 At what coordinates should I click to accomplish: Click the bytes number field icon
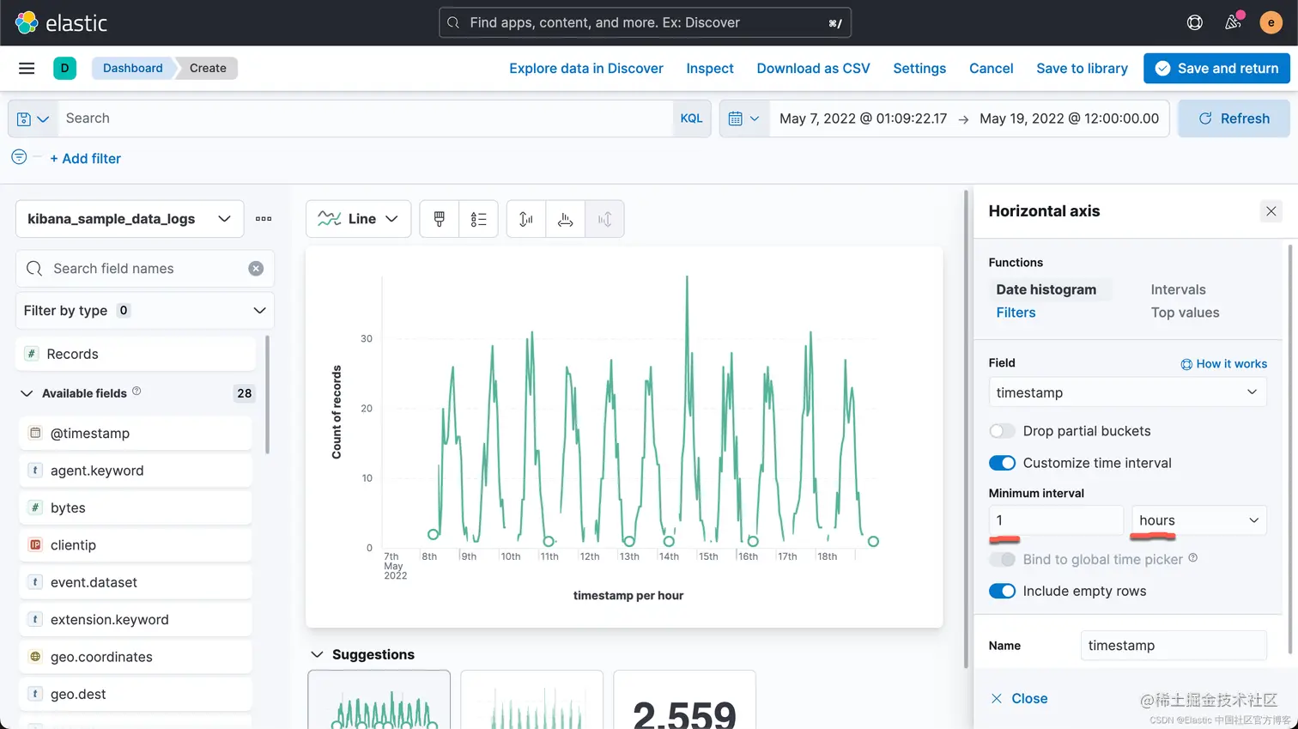pos(35,507)
